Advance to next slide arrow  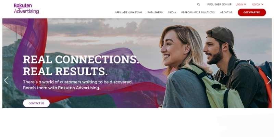(x=269, y=80)
